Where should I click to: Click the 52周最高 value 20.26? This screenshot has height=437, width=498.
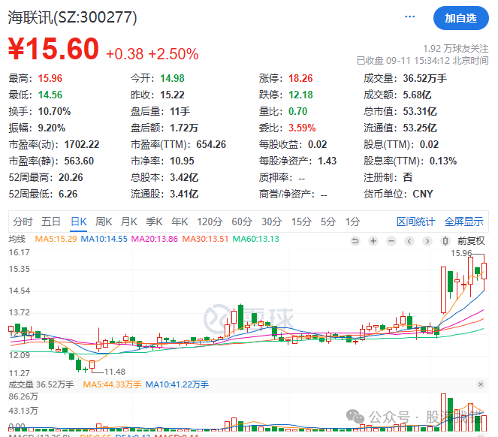[71, 177]
